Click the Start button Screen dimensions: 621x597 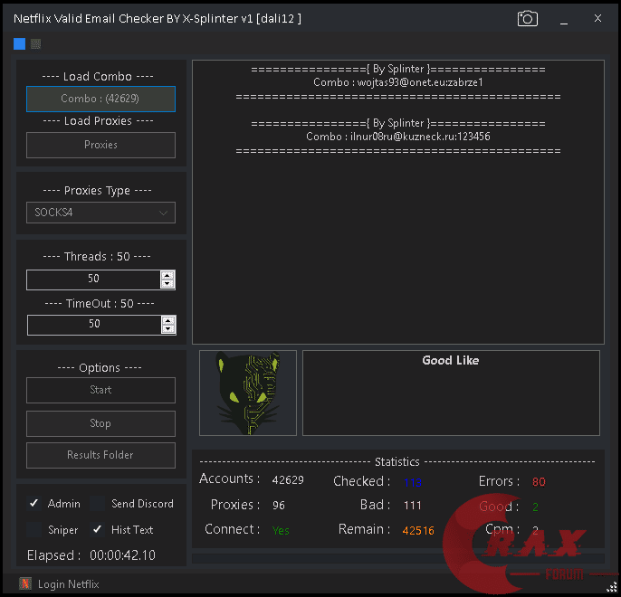click(100, 390)
